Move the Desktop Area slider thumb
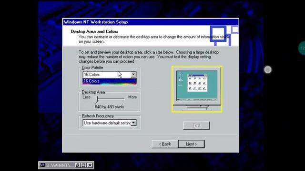The width and height of the screenshot is (305, 171). click(95, 99)
